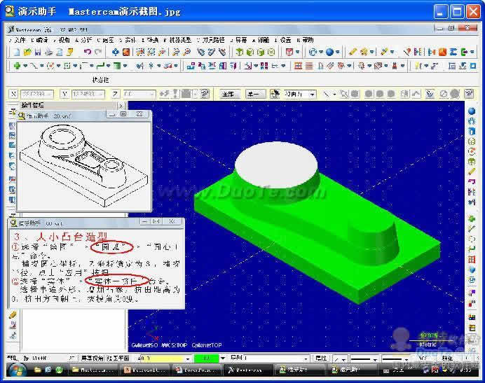Click the blue four-arrow Fit screen icon
The height and width of the screenshot is (383, 485).
click(116, 52)
